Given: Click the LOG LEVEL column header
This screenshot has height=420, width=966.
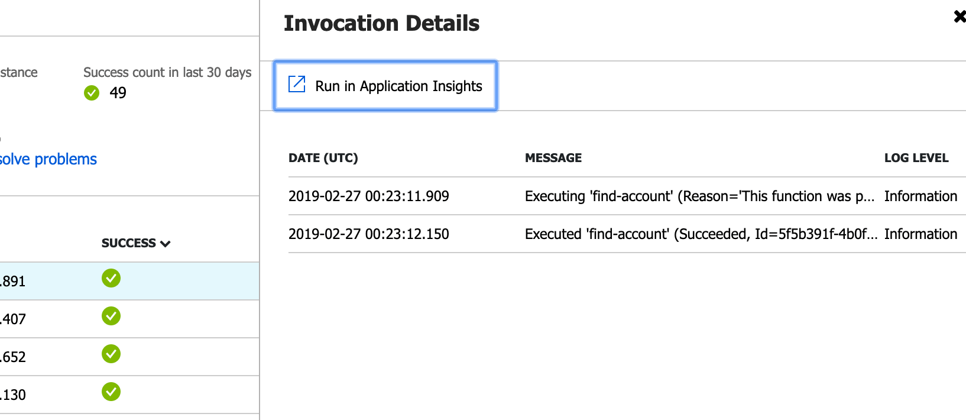Looking at the screenshot, I should click(x=916, y=158).
